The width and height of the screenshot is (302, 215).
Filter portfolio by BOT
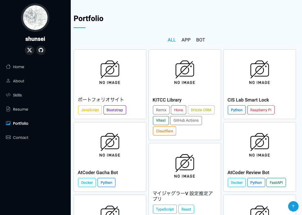click(x=200, y=40)
